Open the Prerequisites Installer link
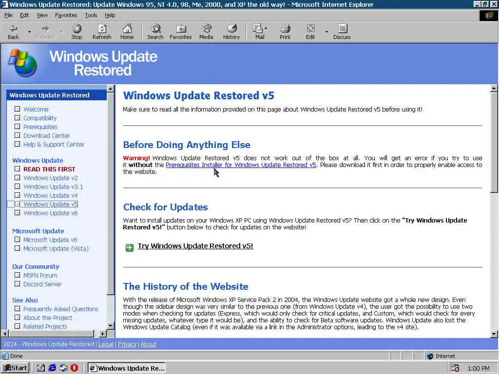 (x=241, y=165)
